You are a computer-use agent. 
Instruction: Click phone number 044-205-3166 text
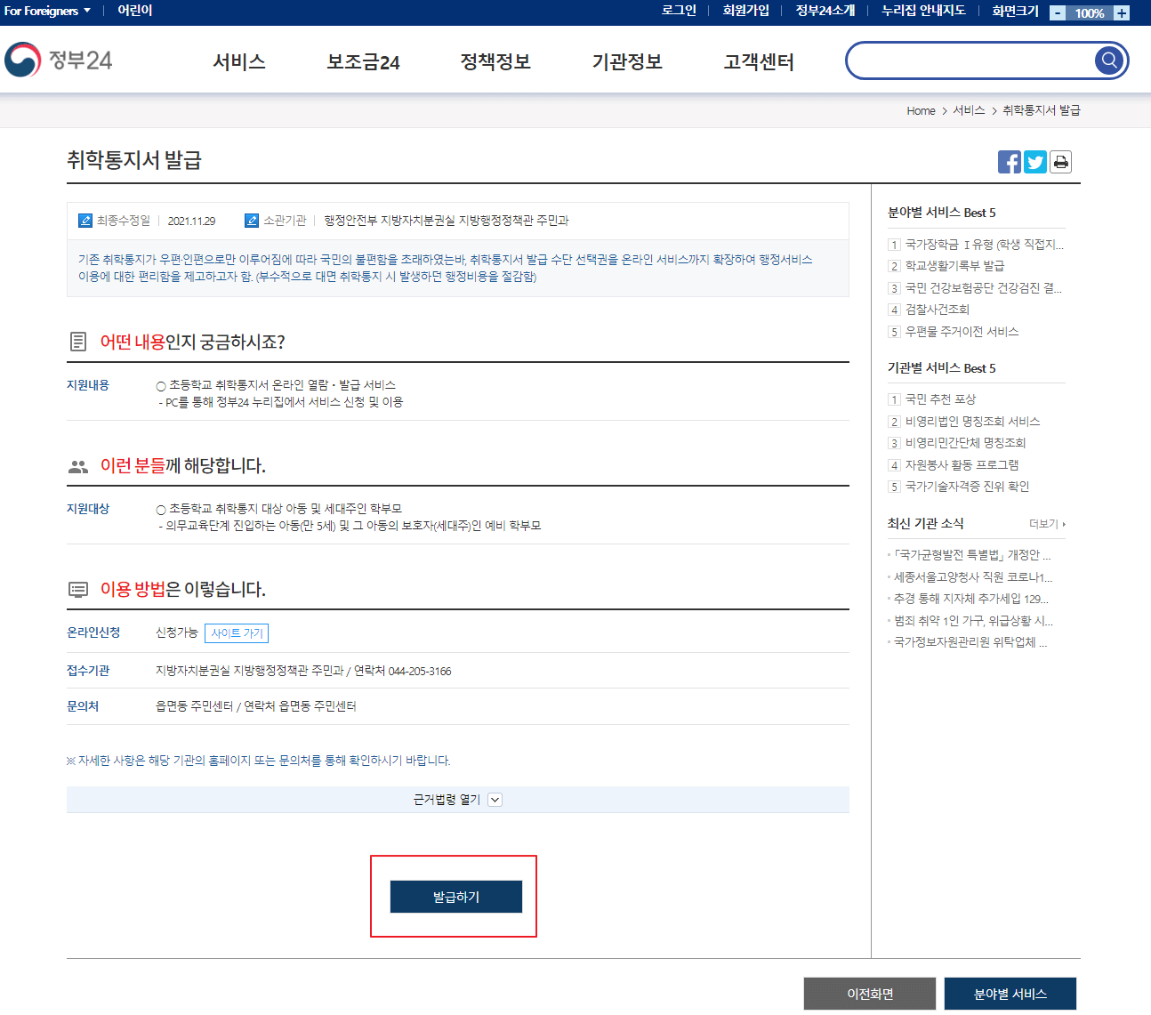point(420,672)
